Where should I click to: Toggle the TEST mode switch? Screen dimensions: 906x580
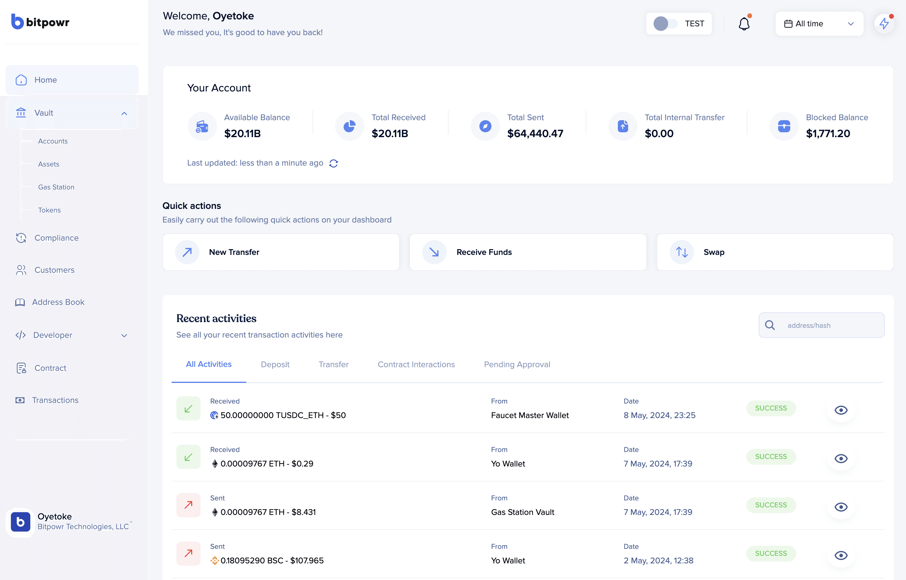point(665,24)
